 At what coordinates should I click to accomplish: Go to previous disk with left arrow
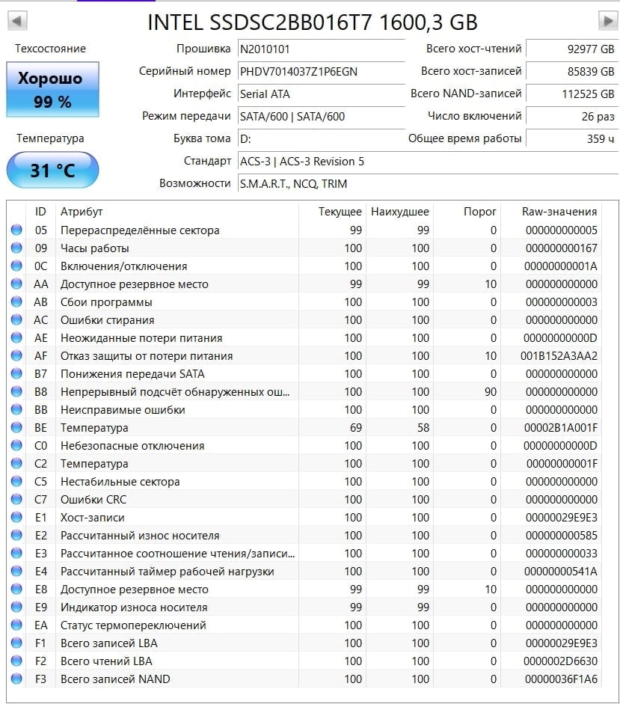pos(17,21)
